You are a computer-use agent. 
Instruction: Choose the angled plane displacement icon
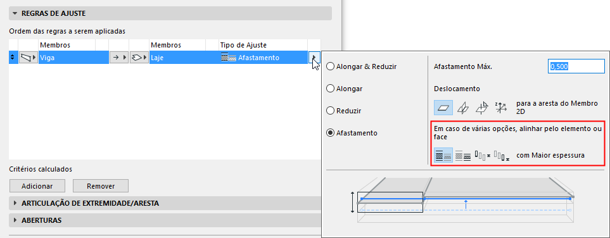pos(482,108)
